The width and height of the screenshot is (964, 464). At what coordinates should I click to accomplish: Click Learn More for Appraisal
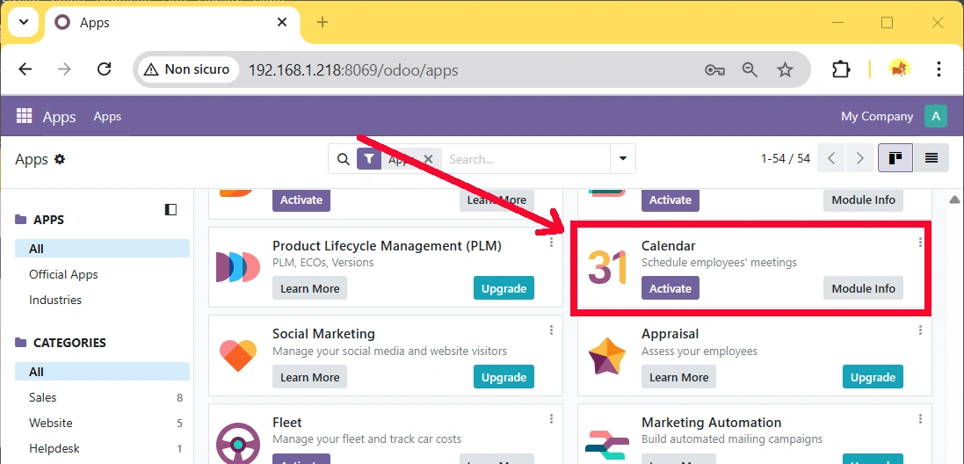coord(678,377)
